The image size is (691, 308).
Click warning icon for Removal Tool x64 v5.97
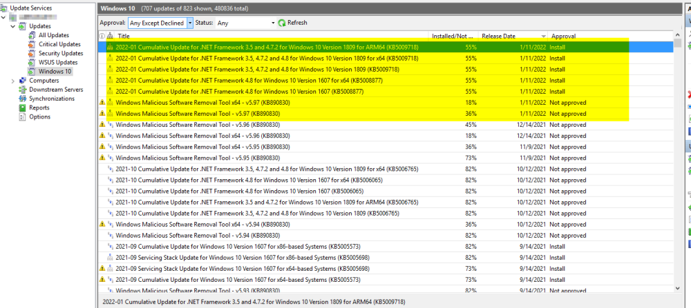(x=102, y=103)
